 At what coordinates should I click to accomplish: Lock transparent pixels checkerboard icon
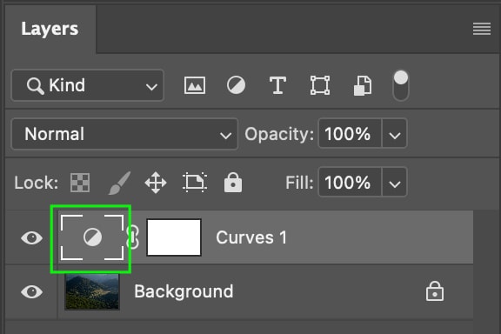[80, 183]
